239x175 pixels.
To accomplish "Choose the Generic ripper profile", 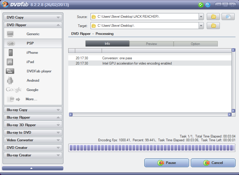I will click(x=33, y=34).
